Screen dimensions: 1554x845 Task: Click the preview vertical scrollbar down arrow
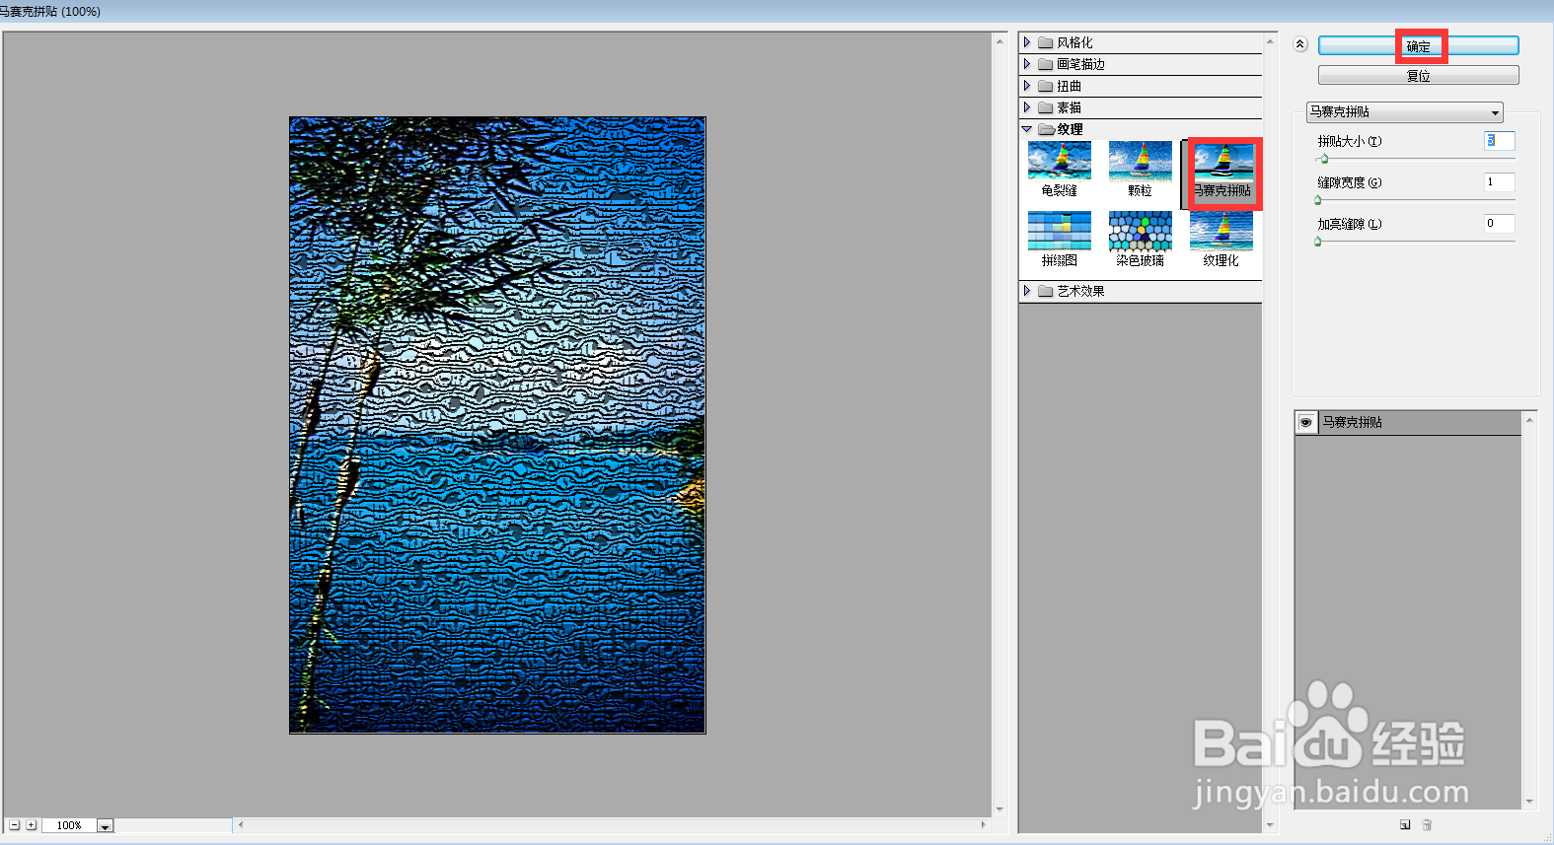click(999, 810)
